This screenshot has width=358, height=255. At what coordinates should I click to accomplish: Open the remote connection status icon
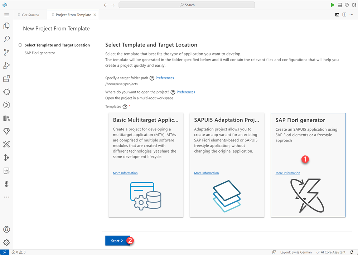coord(5,252)
